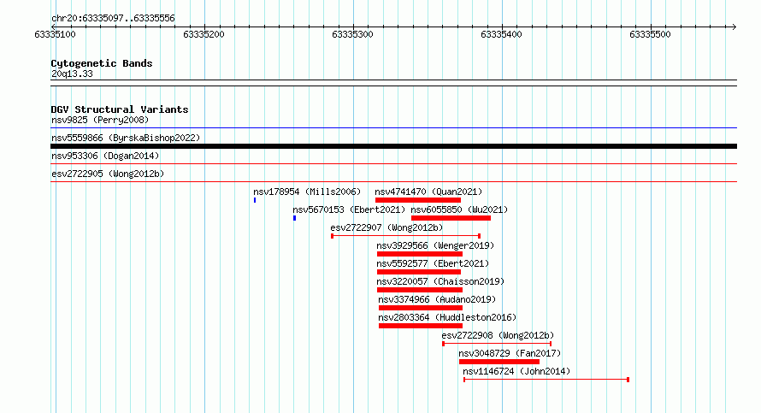Click the red bar under nsv4741470
The image size is (761, 413).
(x=418, y=200)
